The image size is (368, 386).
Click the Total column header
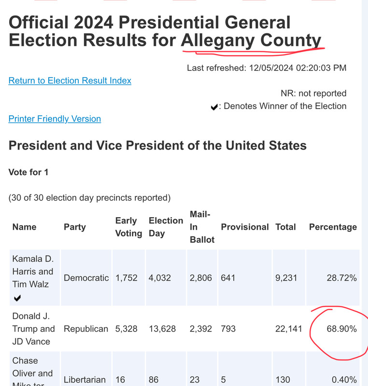tap(285, 227)
